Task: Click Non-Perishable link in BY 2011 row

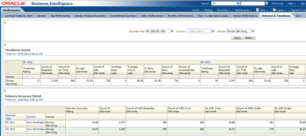Action: (35, 122)
